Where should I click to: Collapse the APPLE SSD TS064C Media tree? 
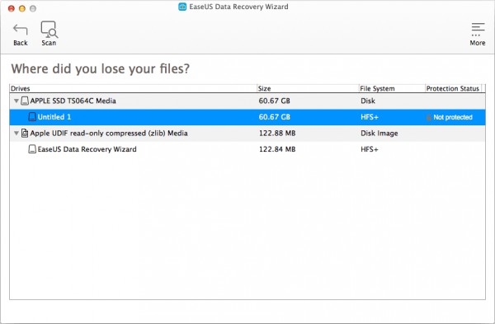click(x=16, y=101)
